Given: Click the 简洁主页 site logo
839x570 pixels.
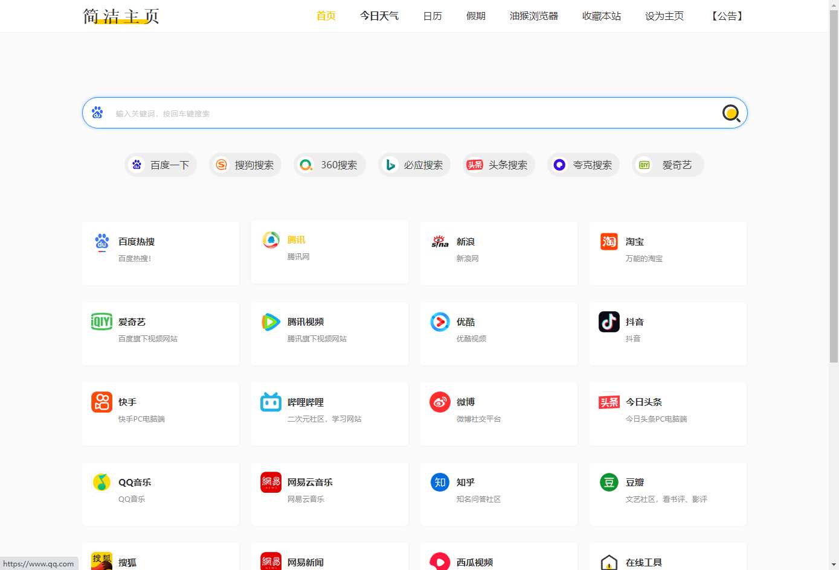Looking at the screenshot, I should point(121,16).
